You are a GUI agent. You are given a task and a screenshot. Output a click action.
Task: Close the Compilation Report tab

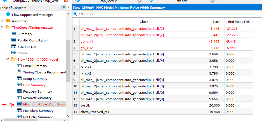click(x=66, y=1)
